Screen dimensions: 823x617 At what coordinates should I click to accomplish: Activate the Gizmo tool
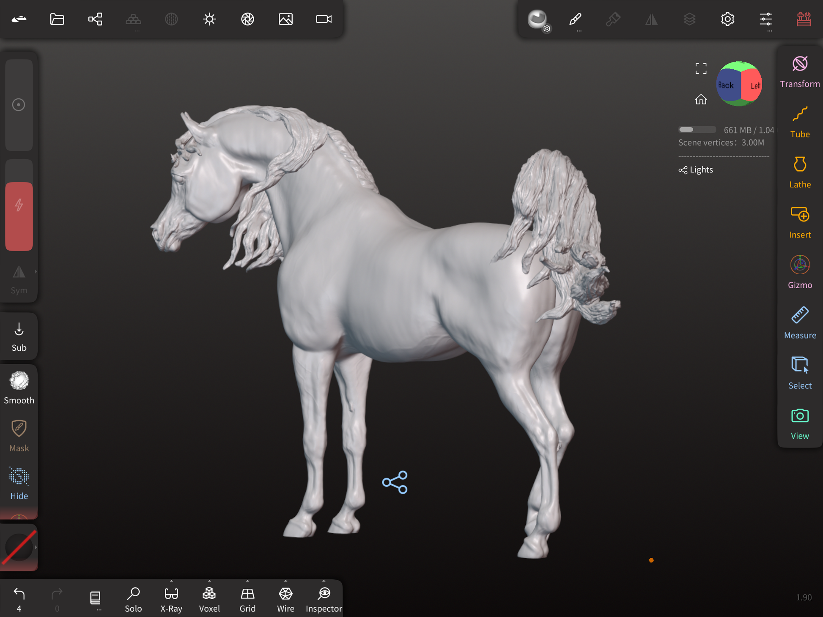799,273
